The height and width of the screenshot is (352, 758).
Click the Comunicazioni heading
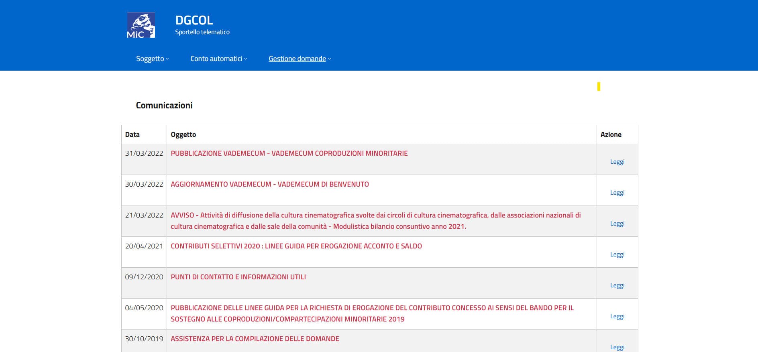[164, 105]
